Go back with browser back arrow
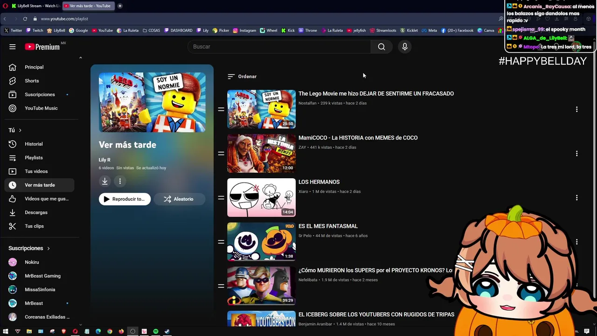The height and width of the screenshot is (336, 597). tap(5, 19)
